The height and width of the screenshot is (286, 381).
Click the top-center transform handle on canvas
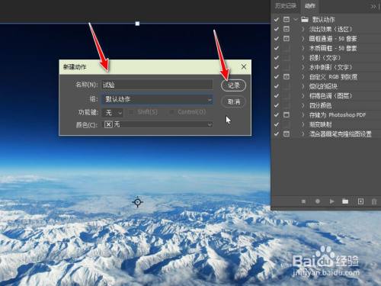click(x=137, y=24)
